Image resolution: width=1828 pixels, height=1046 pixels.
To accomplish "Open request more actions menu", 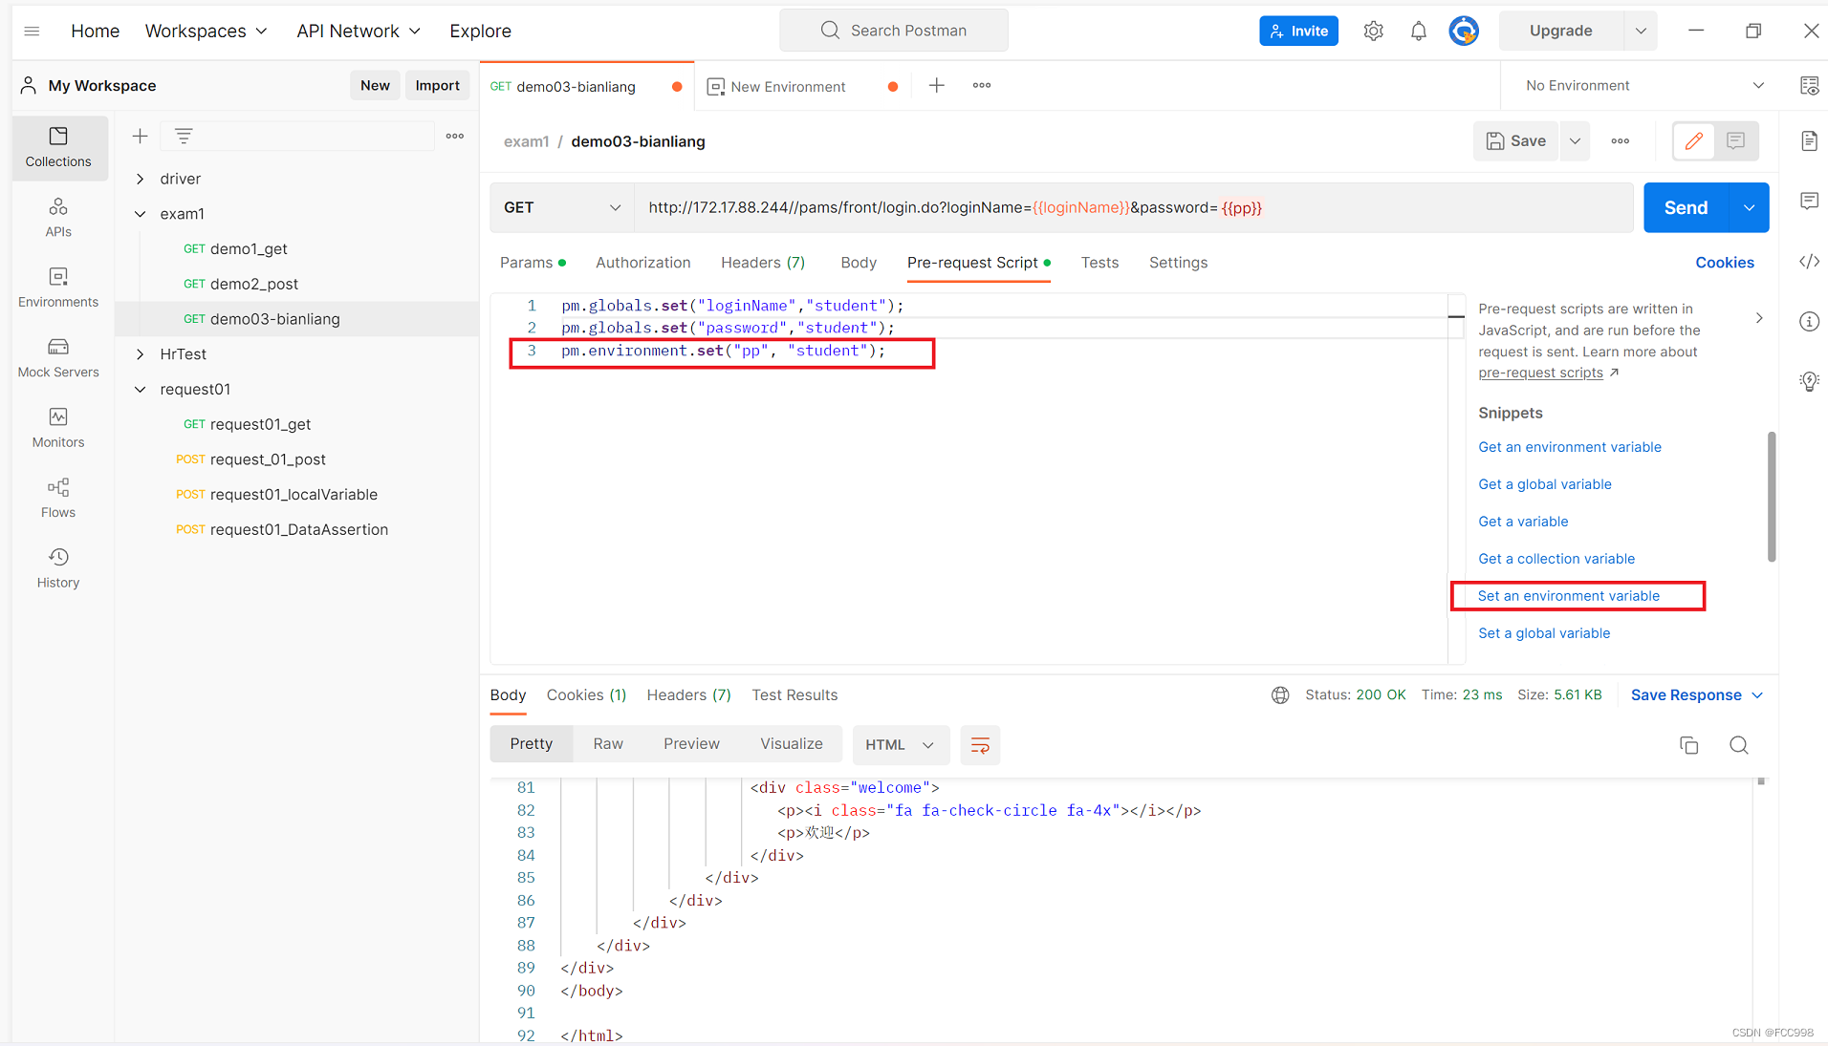I will (x=1620, y=141).
